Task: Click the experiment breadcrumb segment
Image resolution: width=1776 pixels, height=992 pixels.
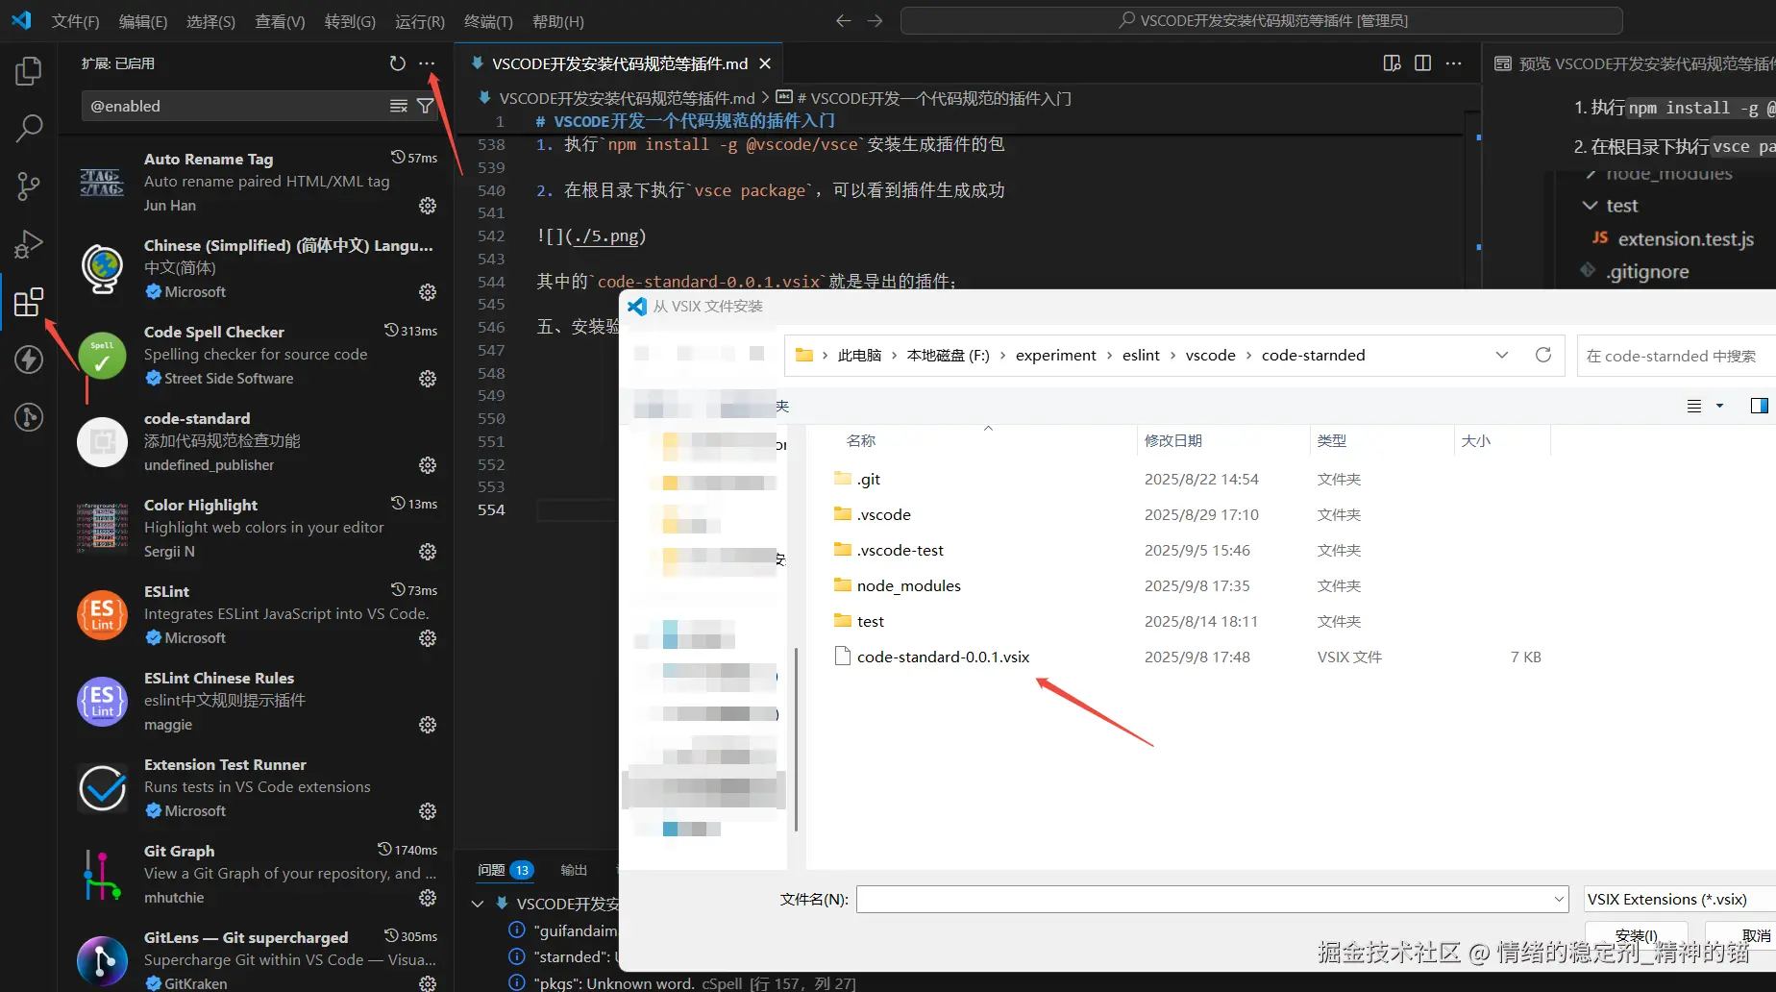Action: click(x=1055, y=356)
